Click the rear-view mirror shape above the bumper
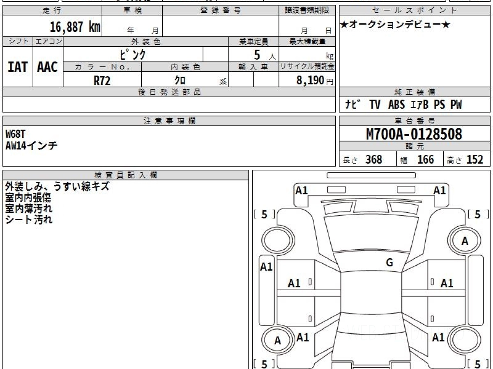 click(371, 175)
